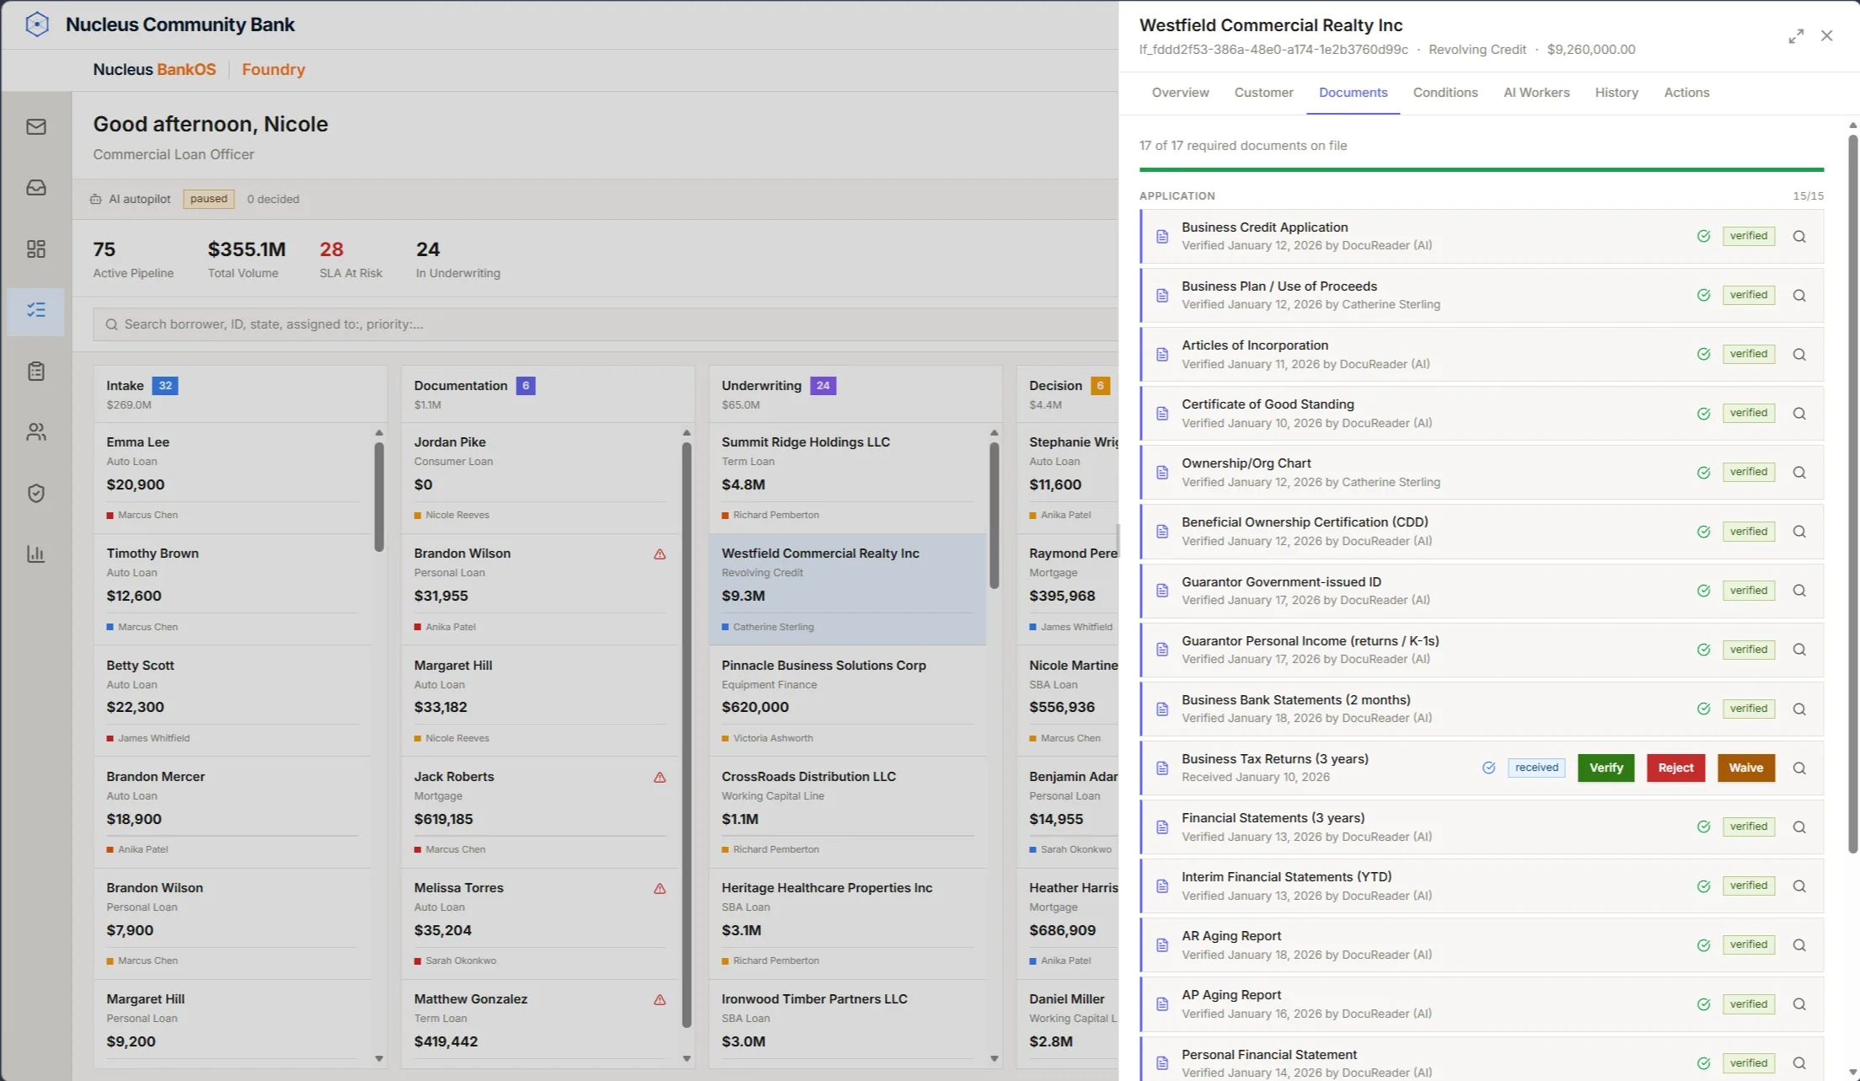The image size is (1860, 1081).
Task: Click the borrower search field
Action: (x=605, y=324)
